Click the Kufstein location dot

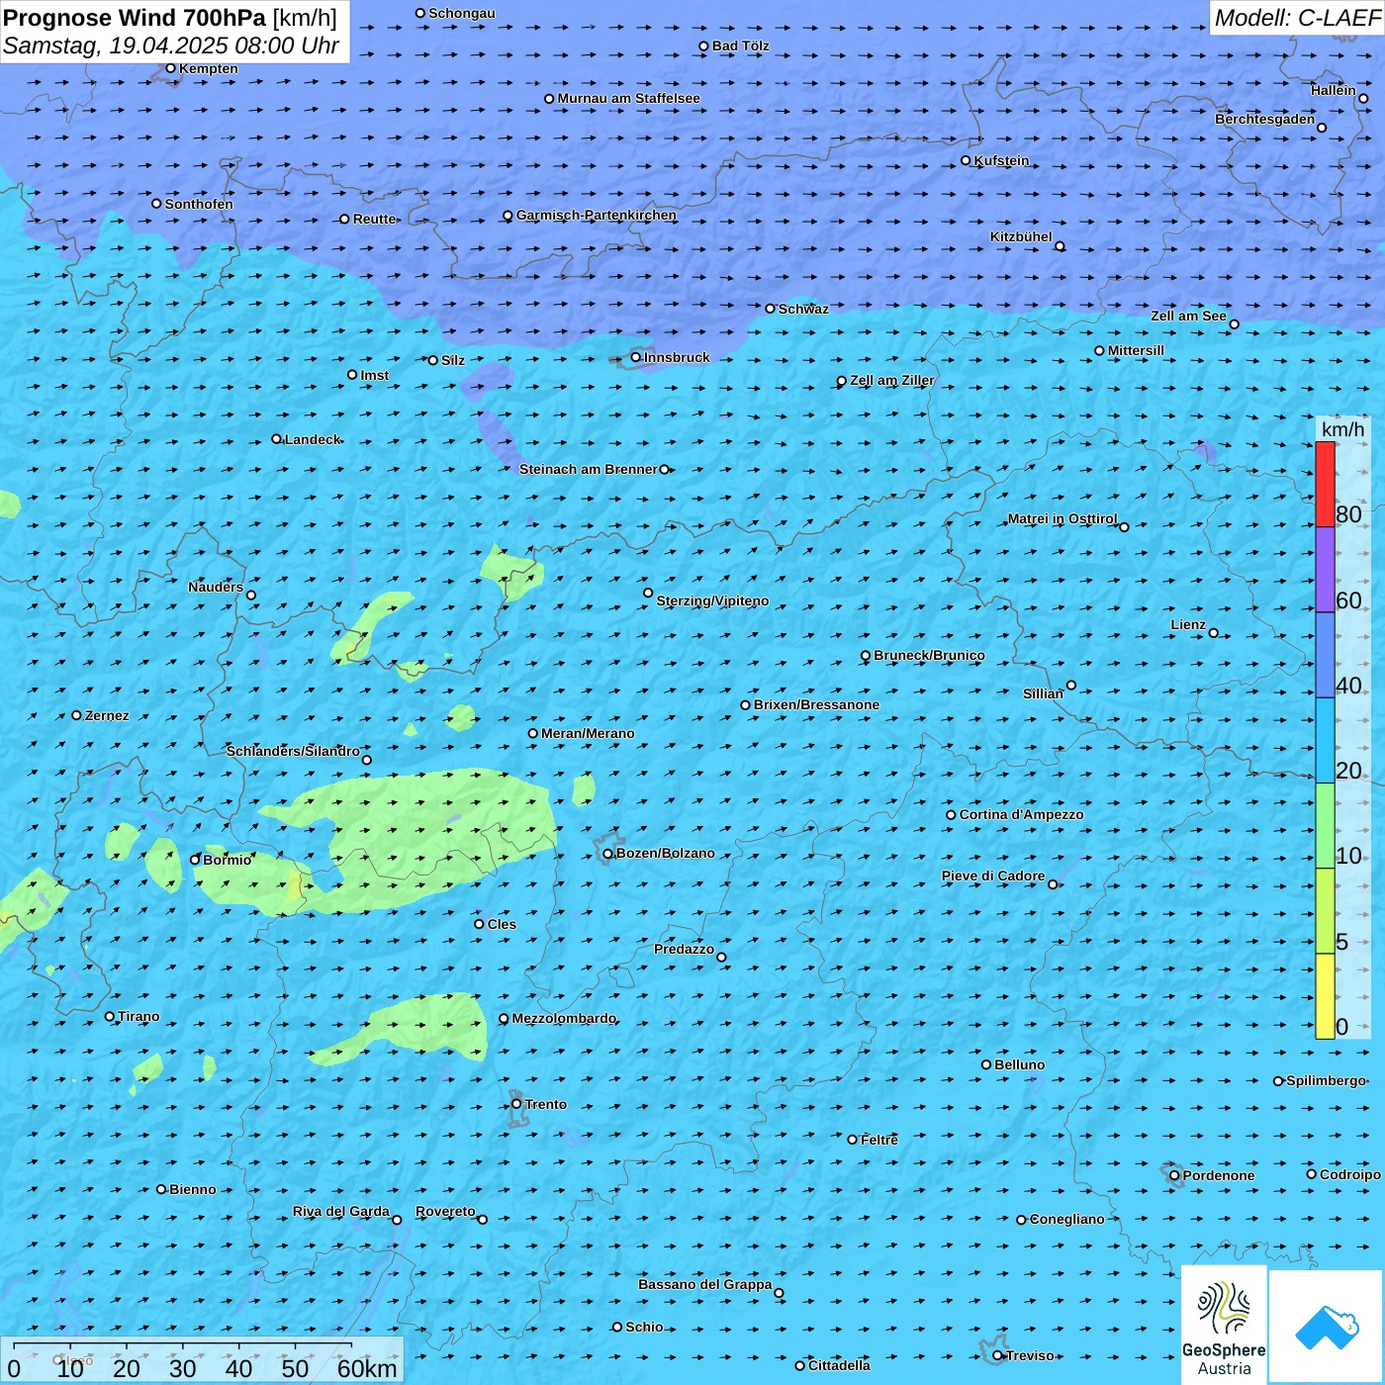[x=967, y=160]
